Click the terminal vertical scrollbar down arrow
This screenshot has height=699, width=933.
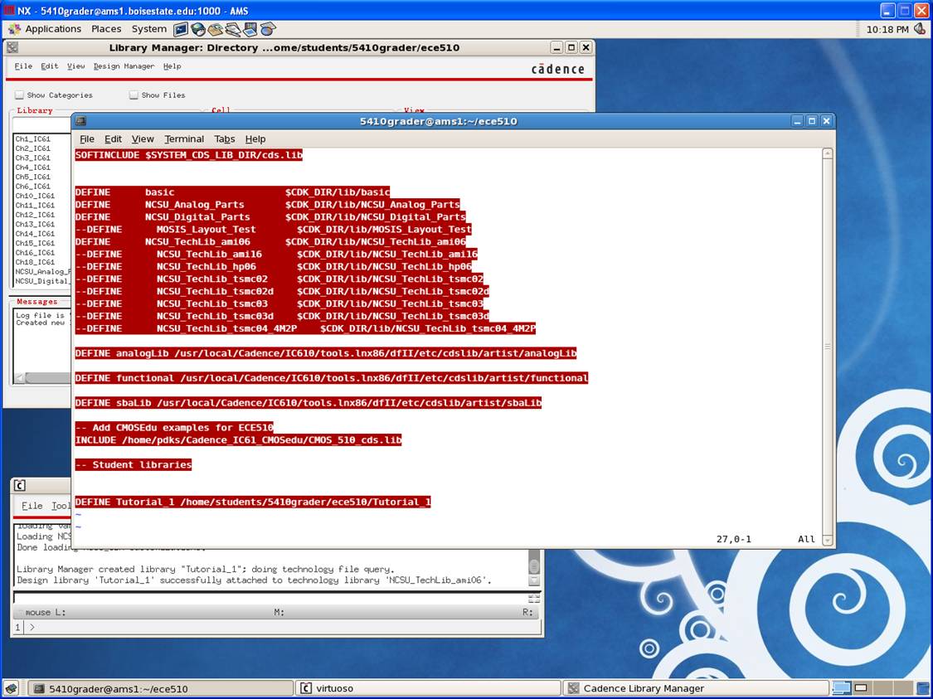click(x=827, y=540)
